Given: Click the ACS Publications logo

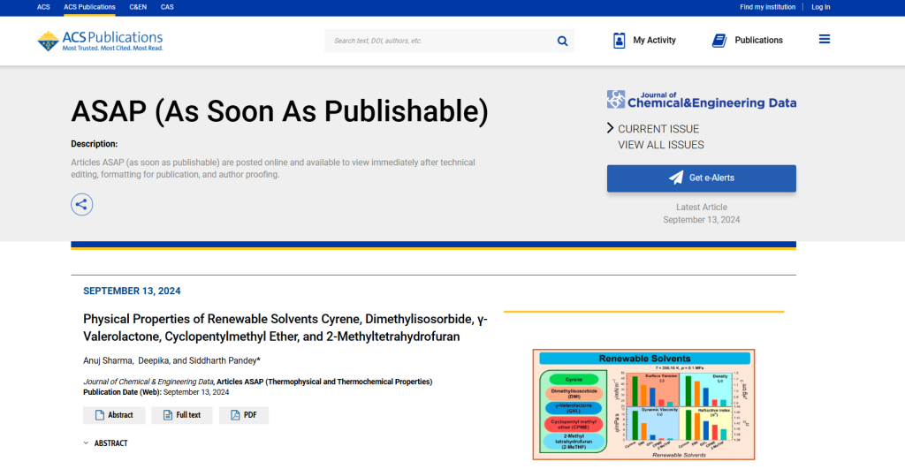Looking at the screenshot, I should (x=100, y=41).
